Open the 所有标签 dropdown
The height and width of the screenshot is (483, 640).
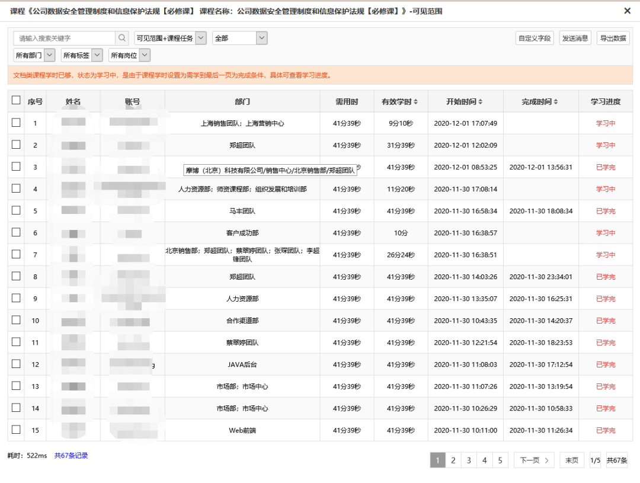(x=81, y=55)
